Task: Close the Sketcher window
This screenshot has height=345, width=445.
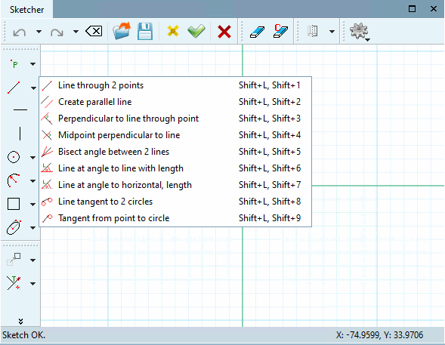Action: [x=434, y=9]
